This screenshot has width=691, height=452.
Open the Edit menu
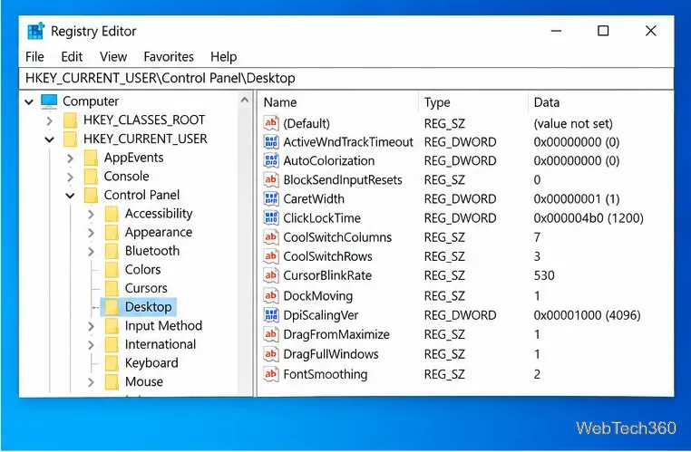(x=72, y=57)
